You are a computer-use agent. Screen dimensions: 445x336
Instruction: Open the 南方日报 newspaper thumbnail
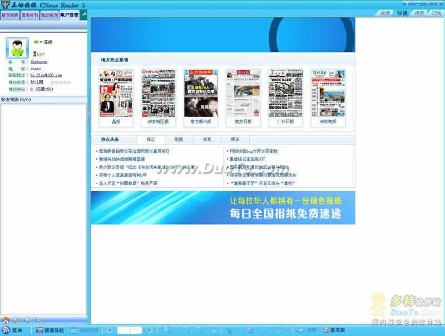(x=243, y=94)
